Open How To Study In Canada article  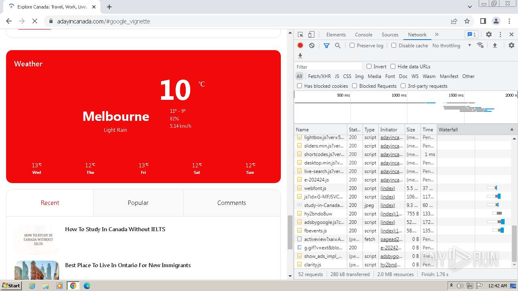115,229
